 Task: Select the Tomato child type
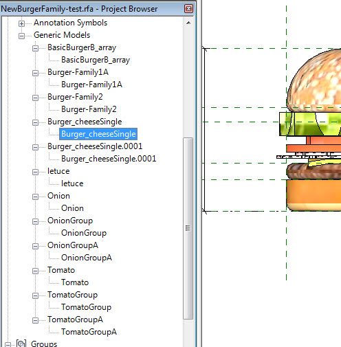[x=75, y=282]
